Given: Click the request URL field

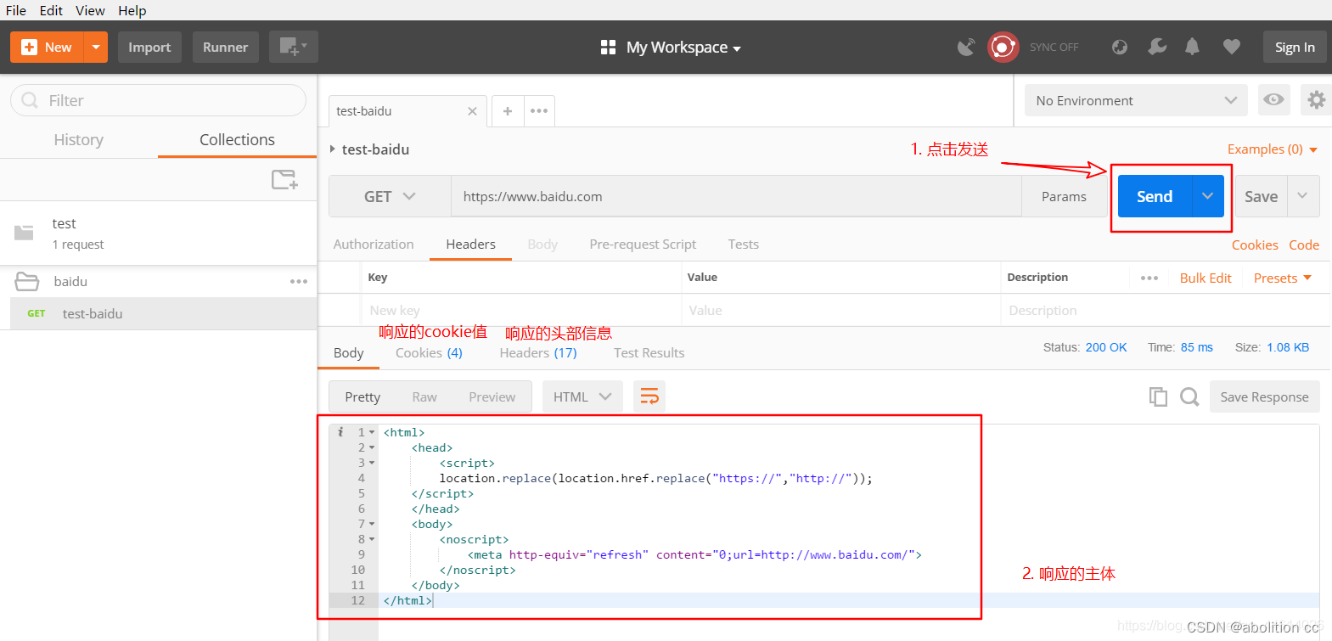Looking at the screenshot, I should [x=736, y=196].
